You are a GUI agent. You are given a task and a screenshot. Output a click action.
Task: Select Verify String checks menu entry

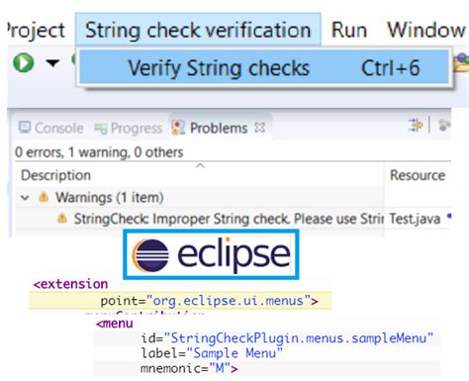coord(264,68)
